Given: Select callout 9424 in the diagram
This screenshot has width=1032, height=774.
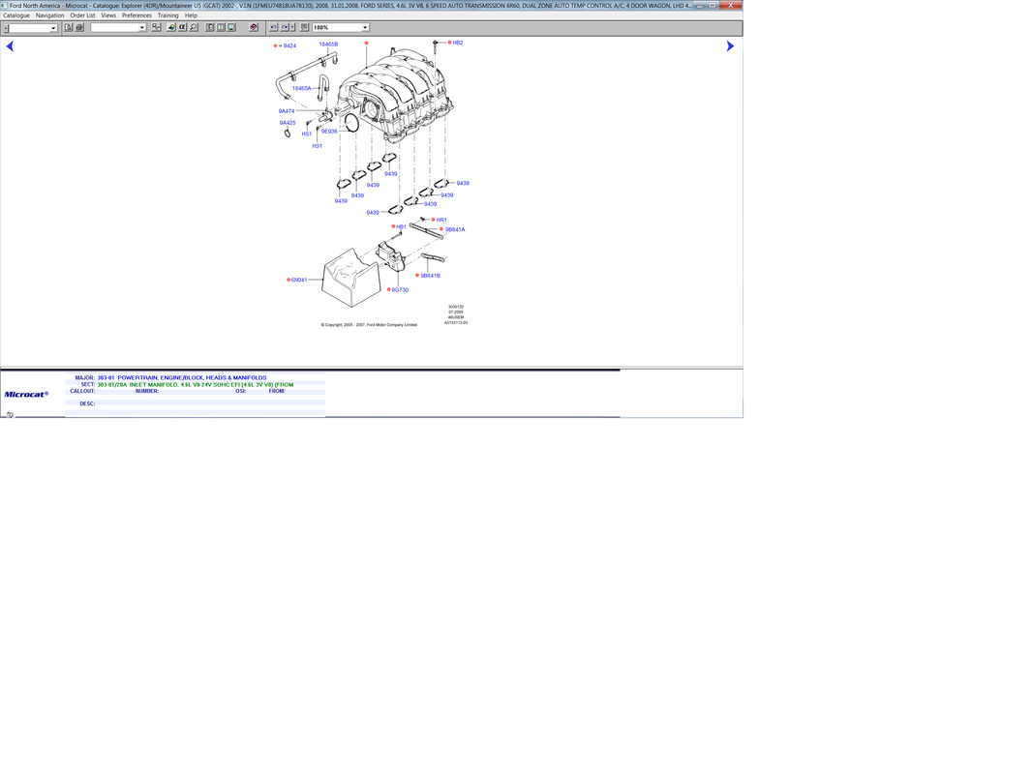Looking at the screenshot, I should click(x=289, y=46).
